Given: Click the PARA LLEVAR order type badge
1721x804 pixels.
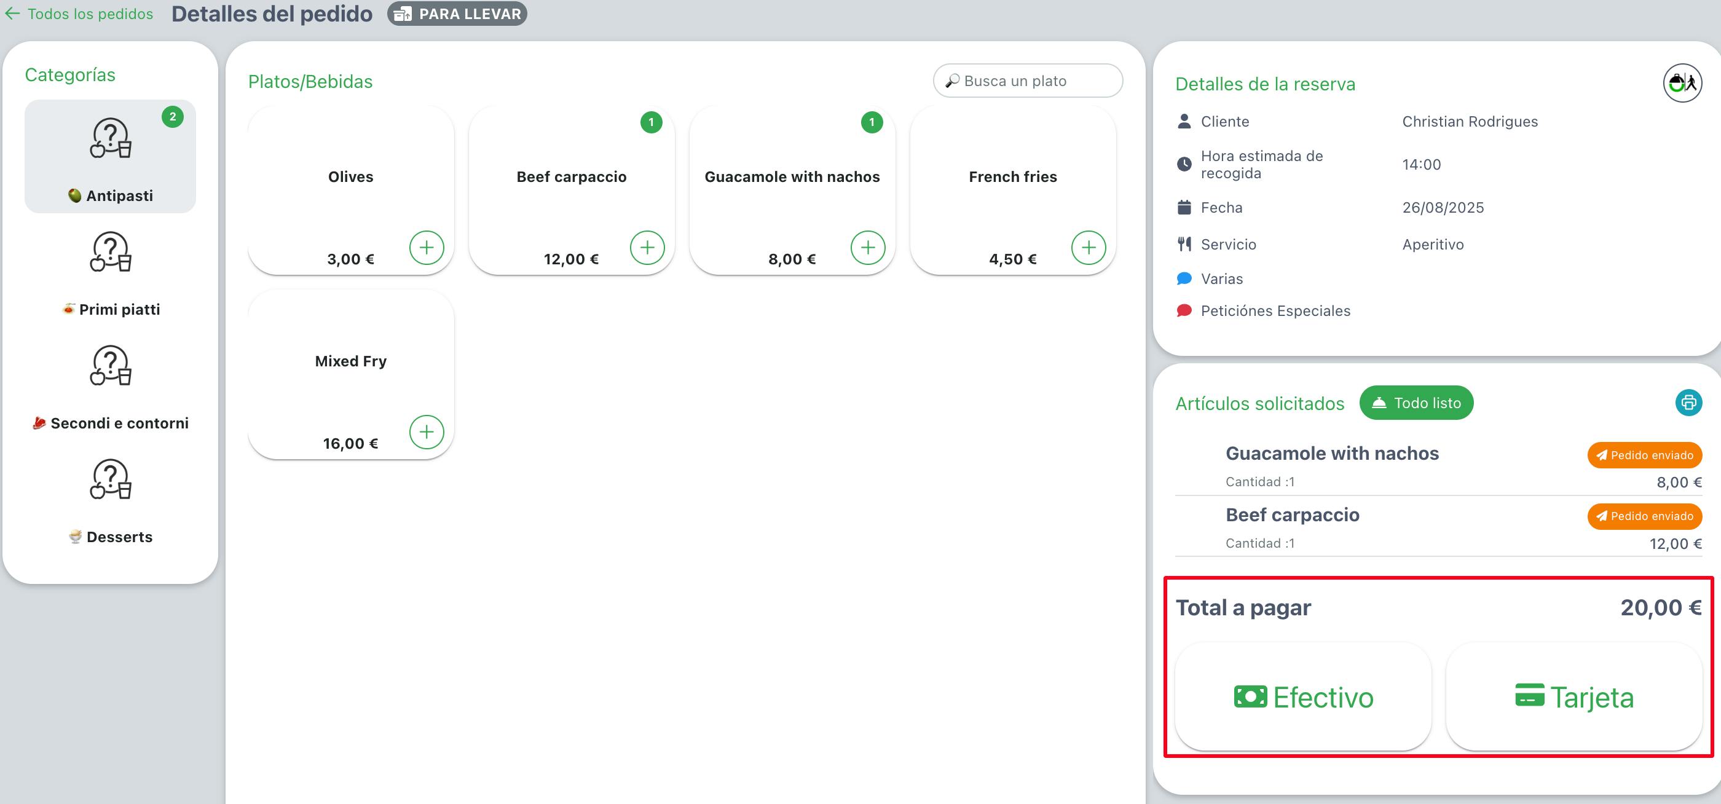Looking at the screenshot, I should (x=457, y=14).
